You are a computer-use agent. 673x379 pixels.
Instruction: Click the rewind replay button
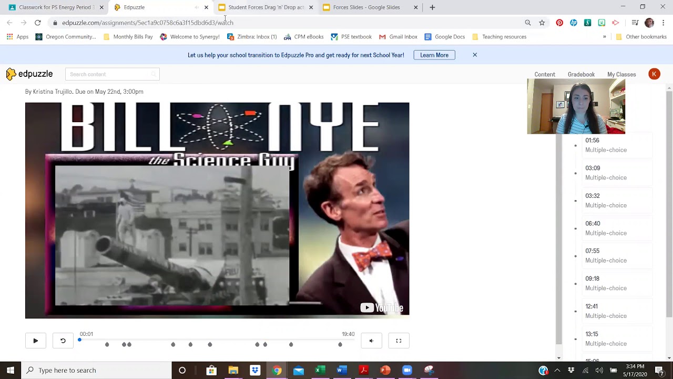[63, 341]
